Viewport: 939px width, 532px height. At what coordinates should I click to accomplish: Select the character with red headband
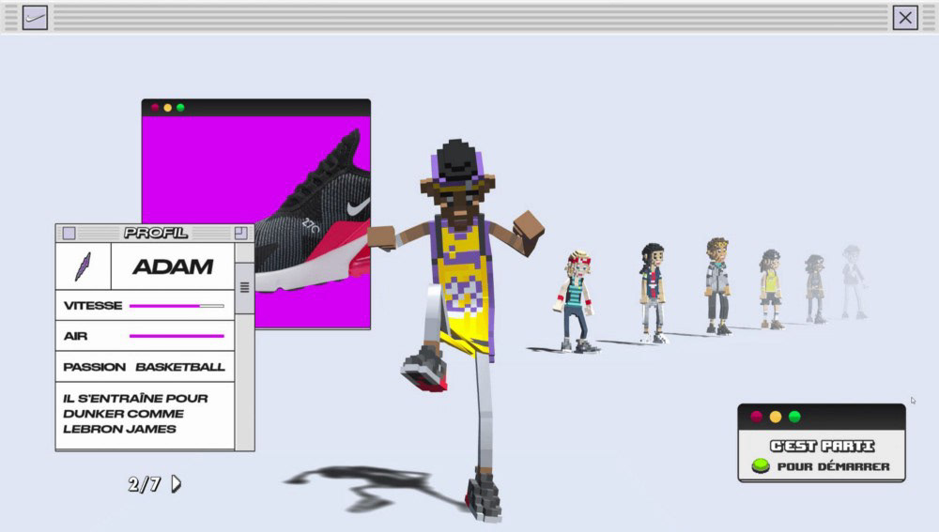click(x=575, y=301)
